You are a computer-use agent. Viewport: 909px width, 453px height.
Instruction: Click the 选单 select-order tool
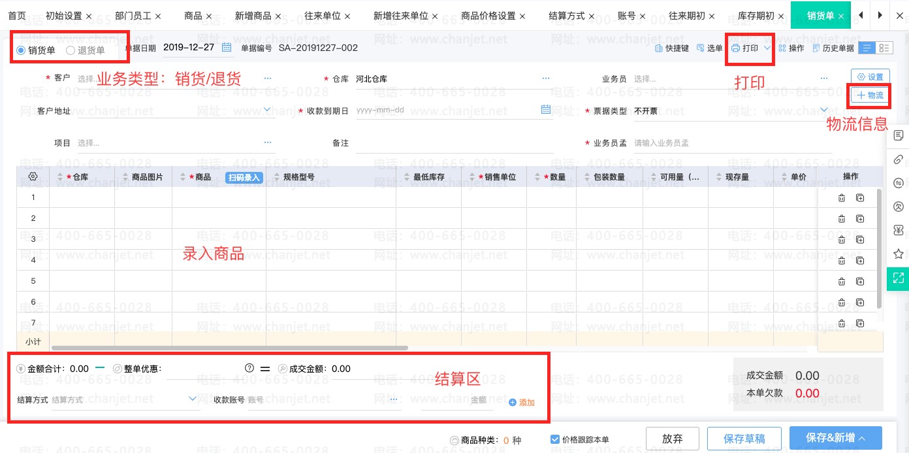point(710,48)
